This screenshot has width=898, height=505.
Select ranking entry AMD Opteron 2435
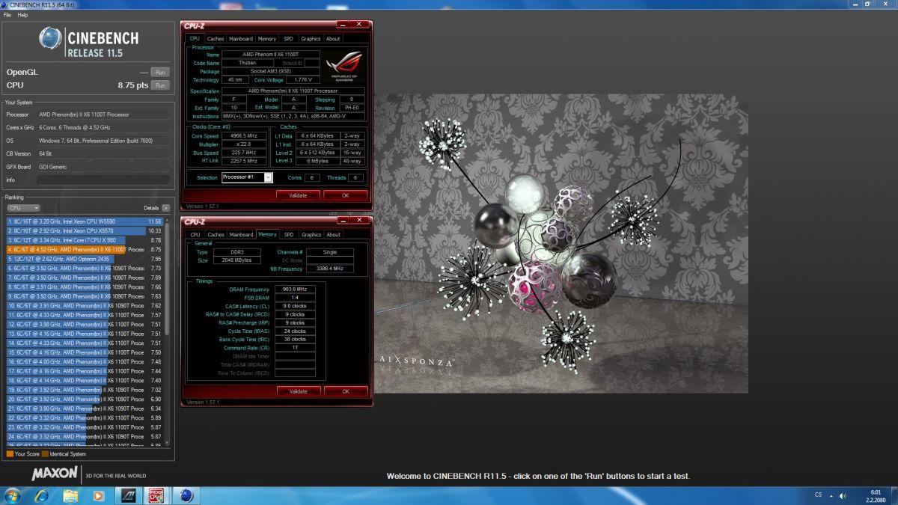[x=85, y=259]
